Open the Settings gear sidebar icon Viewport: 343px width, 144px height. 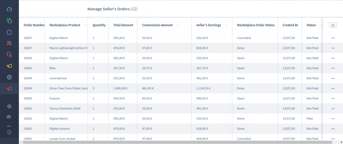click(9, 77)
